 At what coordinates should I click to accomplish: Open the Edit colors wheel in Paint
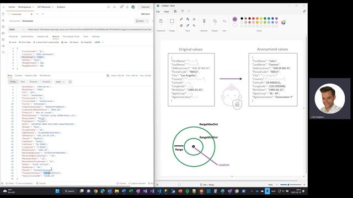[284, 22]
